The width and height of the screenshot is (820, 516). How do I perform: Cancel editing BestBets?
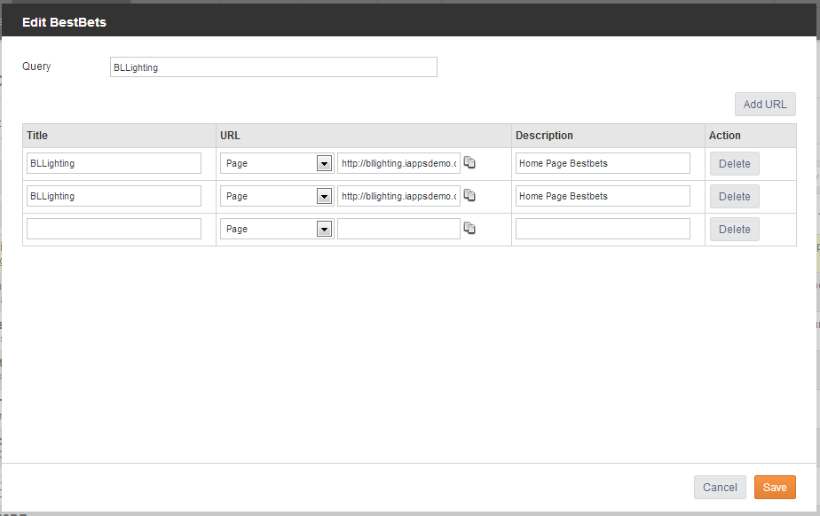[720, 488]
